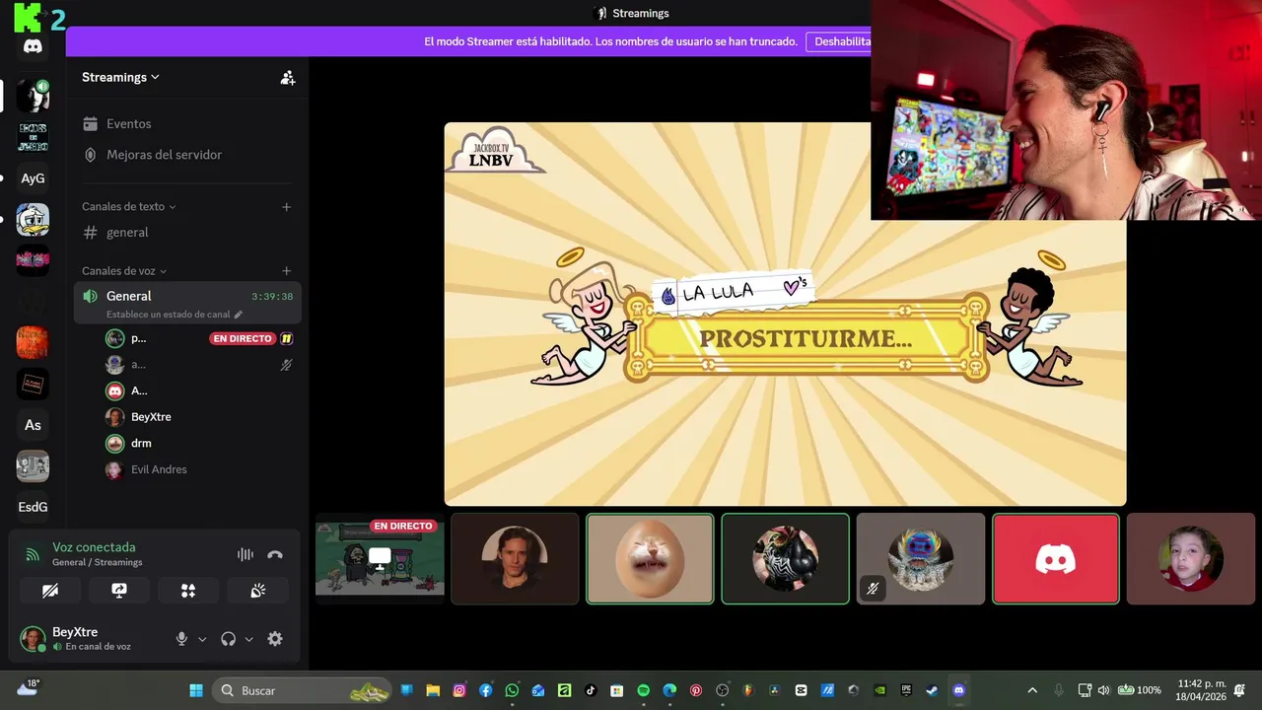This screenshot has width=1262, height=710.
Task: Open the soundboard button
Action: (257, 591)
